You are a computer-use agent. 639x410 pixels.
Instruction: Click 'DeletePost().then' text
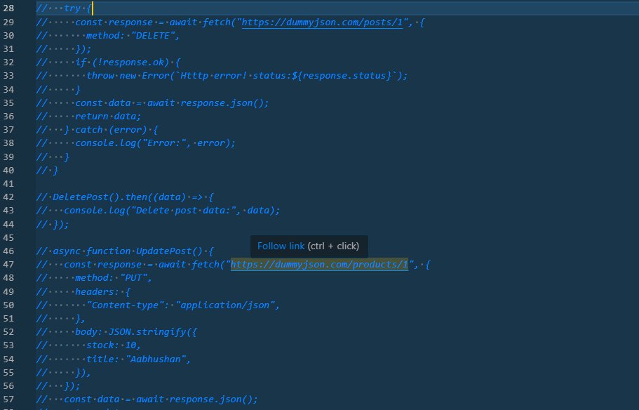point(102,197)
